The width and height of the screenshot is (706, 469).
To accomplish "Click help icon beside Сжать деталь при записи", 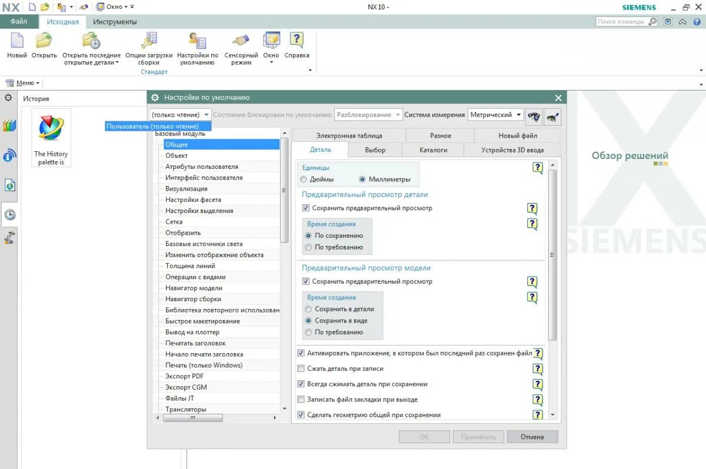I will (538, 369).
